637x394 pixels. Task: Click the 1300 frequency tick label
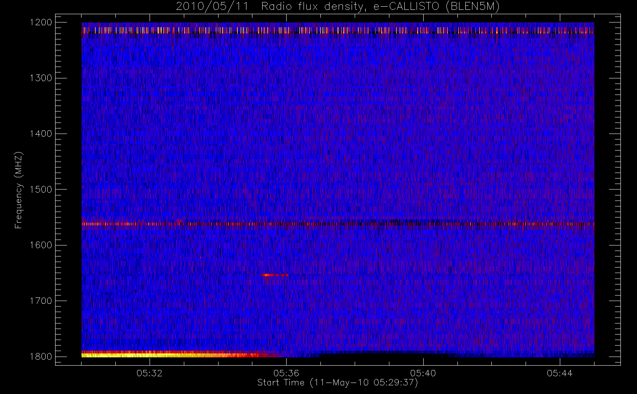(x=41, y=78)
